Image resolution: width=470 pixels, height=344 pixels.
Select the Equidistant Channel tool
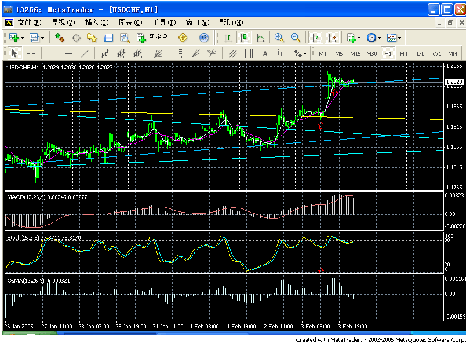point(233,53)
